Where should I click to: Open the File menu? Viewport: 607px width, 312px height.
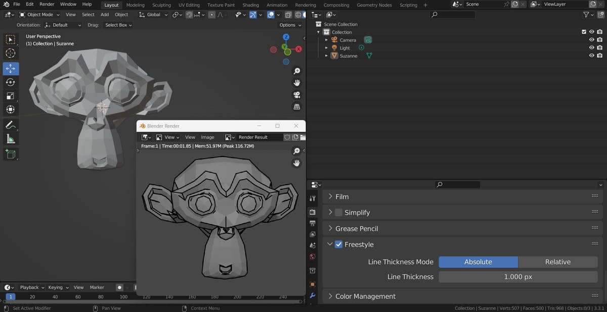point(17,4)
